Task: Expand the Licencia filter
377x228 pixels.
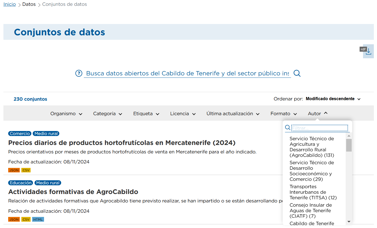Action: tap(183, 114)
